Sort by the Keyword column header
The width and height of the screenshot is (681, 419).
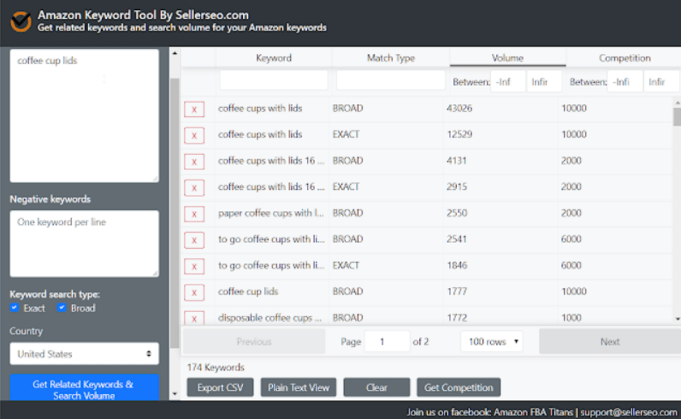274,57
